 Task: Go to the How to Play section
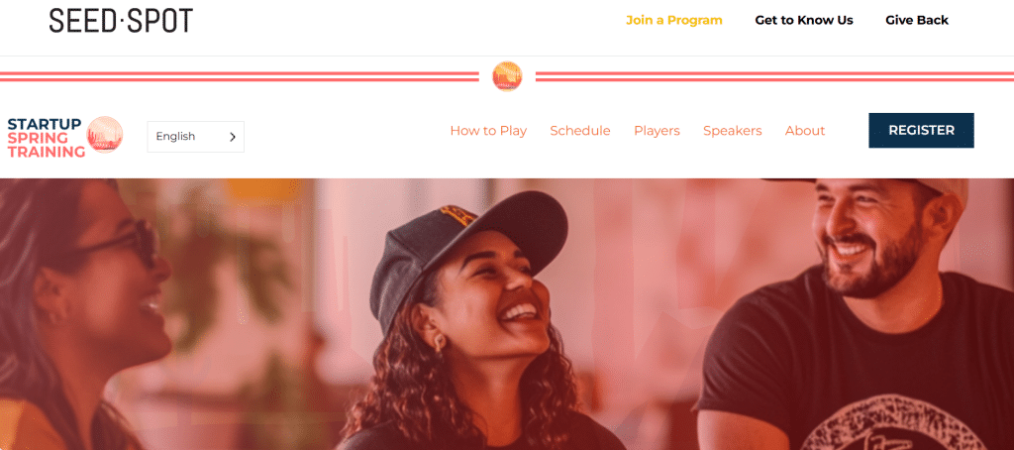pyautogui.click(x=488, y=131)
